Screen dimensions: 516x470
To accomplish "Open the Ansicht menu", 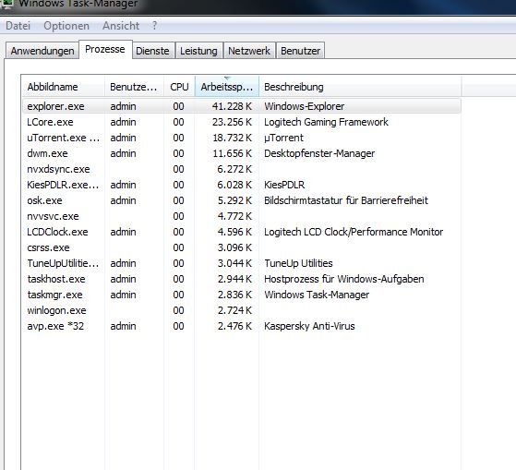I will pyautogui.click(x=121, y=26).
